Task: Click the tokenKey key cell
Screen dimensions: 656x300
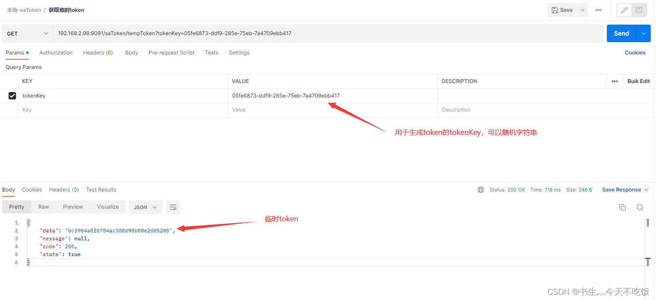Action: point(123,96)
